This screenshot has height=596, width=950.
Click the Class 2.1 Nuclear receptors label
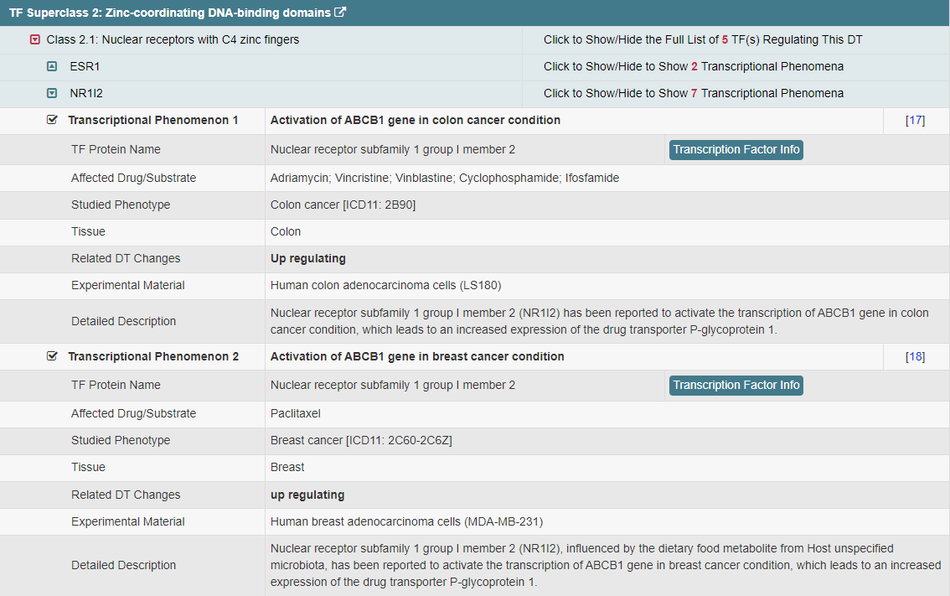[x=173, y=39]
